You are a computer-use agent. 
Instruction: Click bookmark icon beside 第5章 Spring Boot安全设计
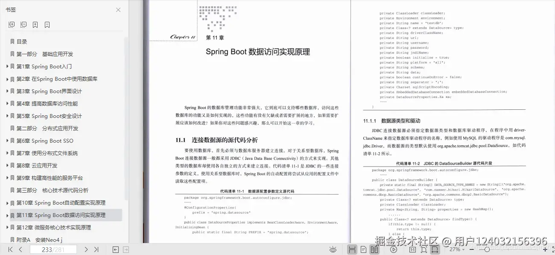(x=12, y=116)
